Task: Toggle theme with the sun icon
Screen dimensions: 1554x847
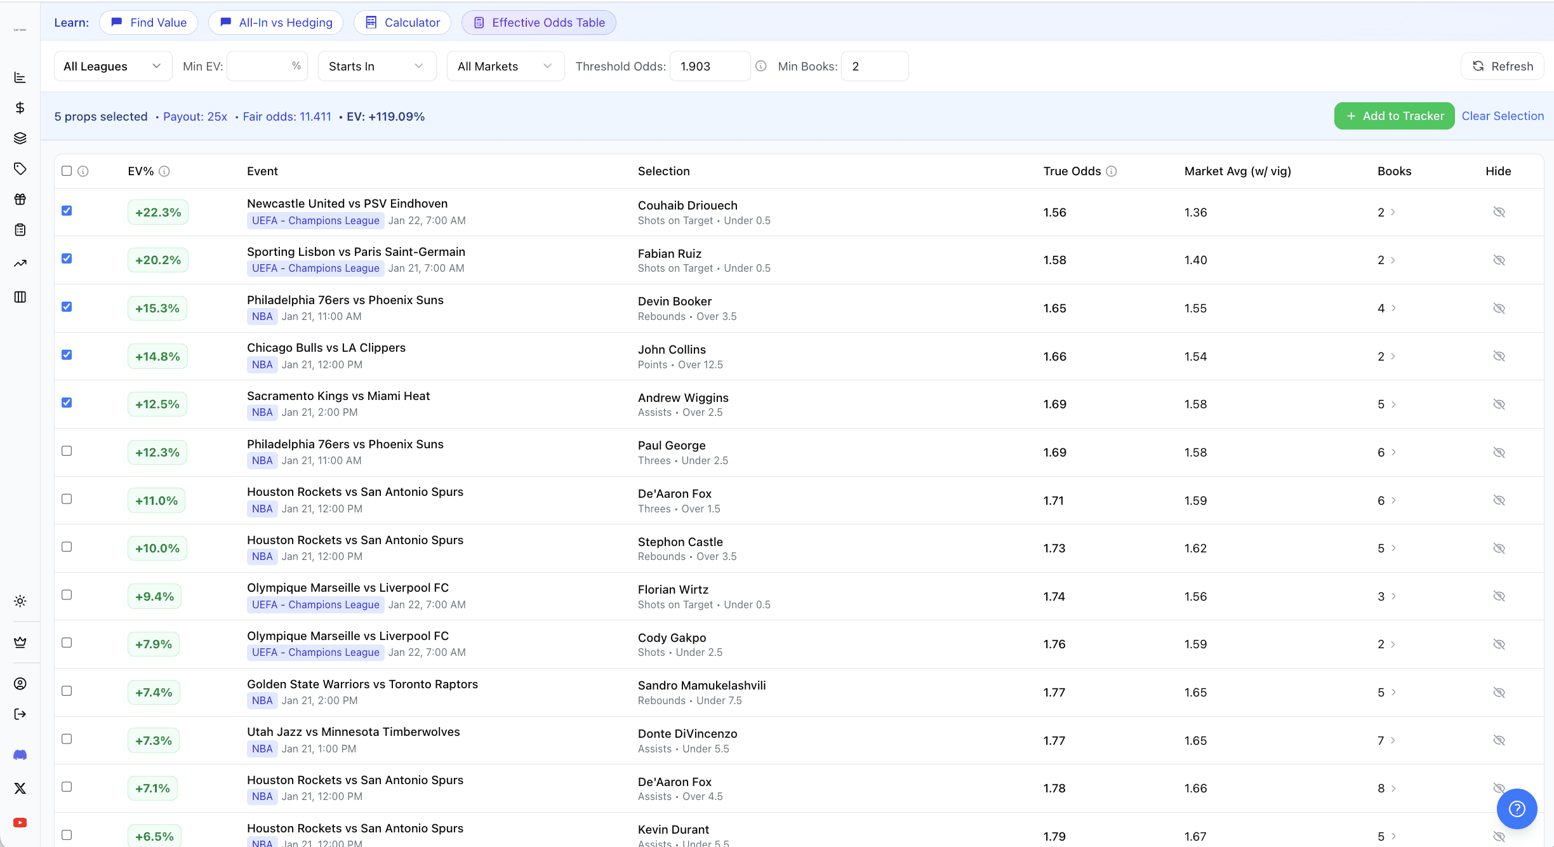Action: tap(20, 601)
